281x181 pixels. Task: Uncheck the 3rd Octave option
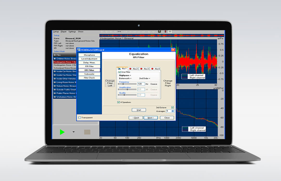click(173, 107)
